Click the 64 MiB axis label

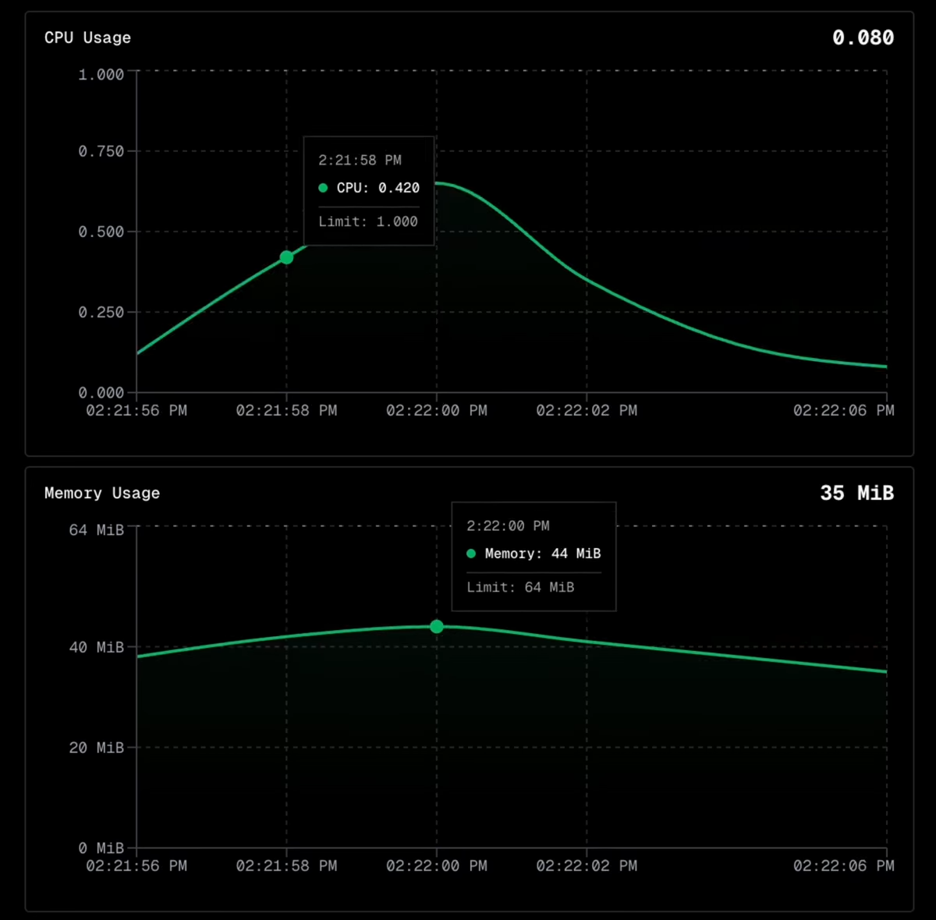[x=96, y=529]
